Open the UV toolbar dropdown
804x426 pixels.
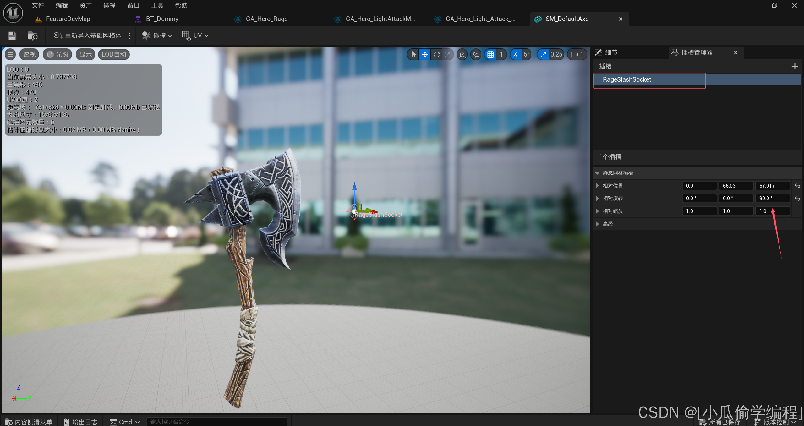pyautogui.click(x=195, y=35)
